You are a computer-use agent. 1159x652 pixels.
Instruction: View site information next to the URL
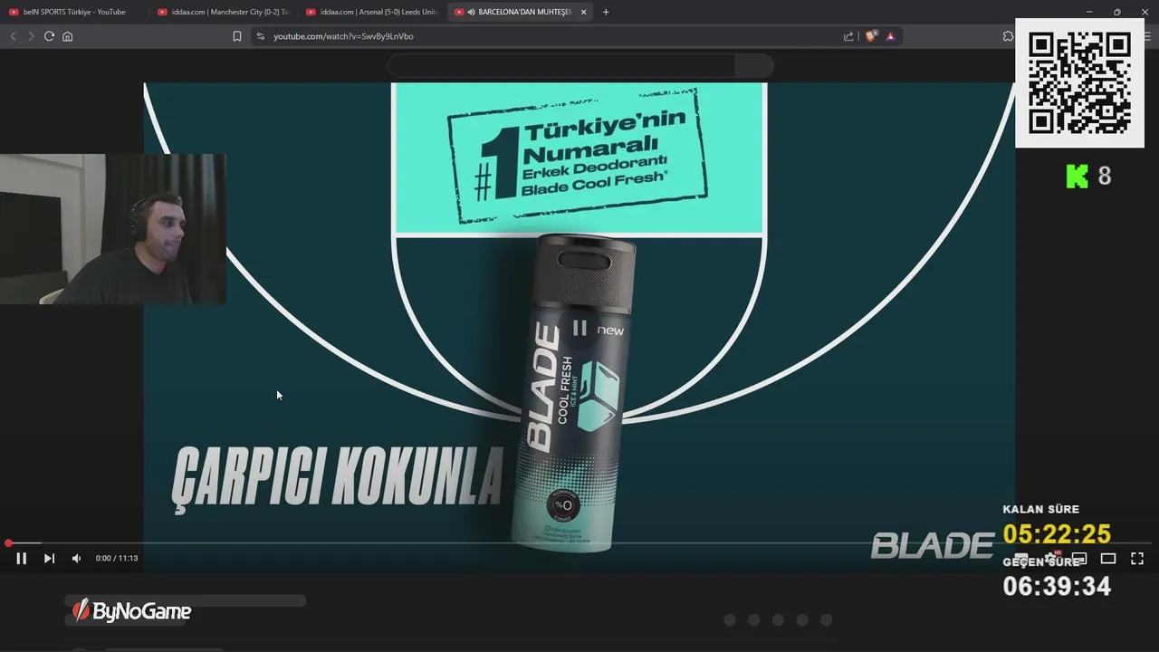261,36
